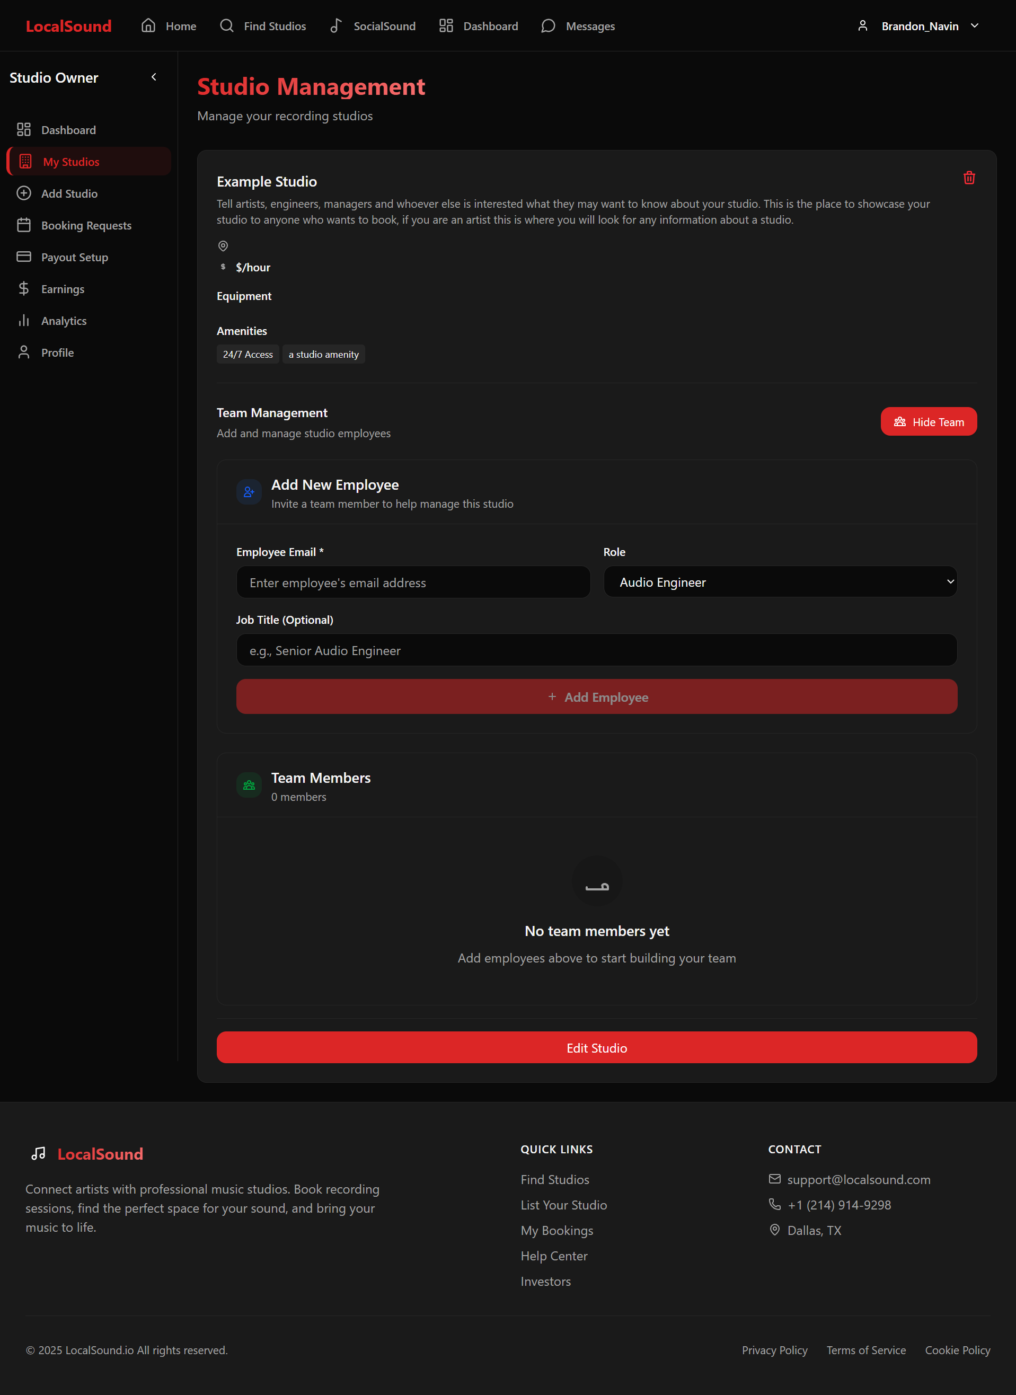1016x1395 pixels.
Task: Open footer Find Studios link
Action: pyautogui.click(x=555, y=1180)
